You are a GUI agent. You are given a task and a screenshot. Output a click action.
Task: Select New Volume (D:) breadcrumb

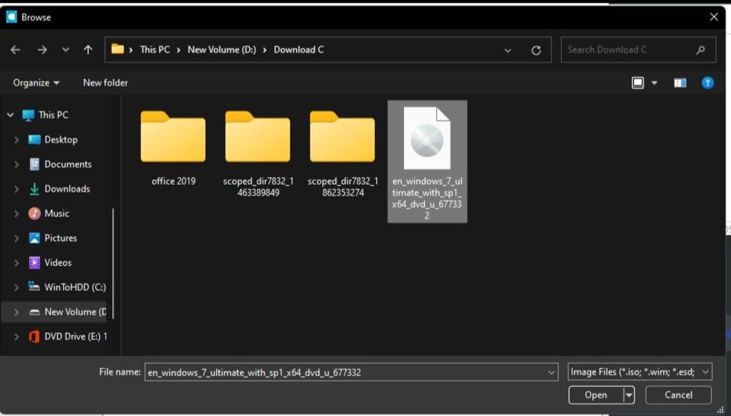[x=222, y=50]
